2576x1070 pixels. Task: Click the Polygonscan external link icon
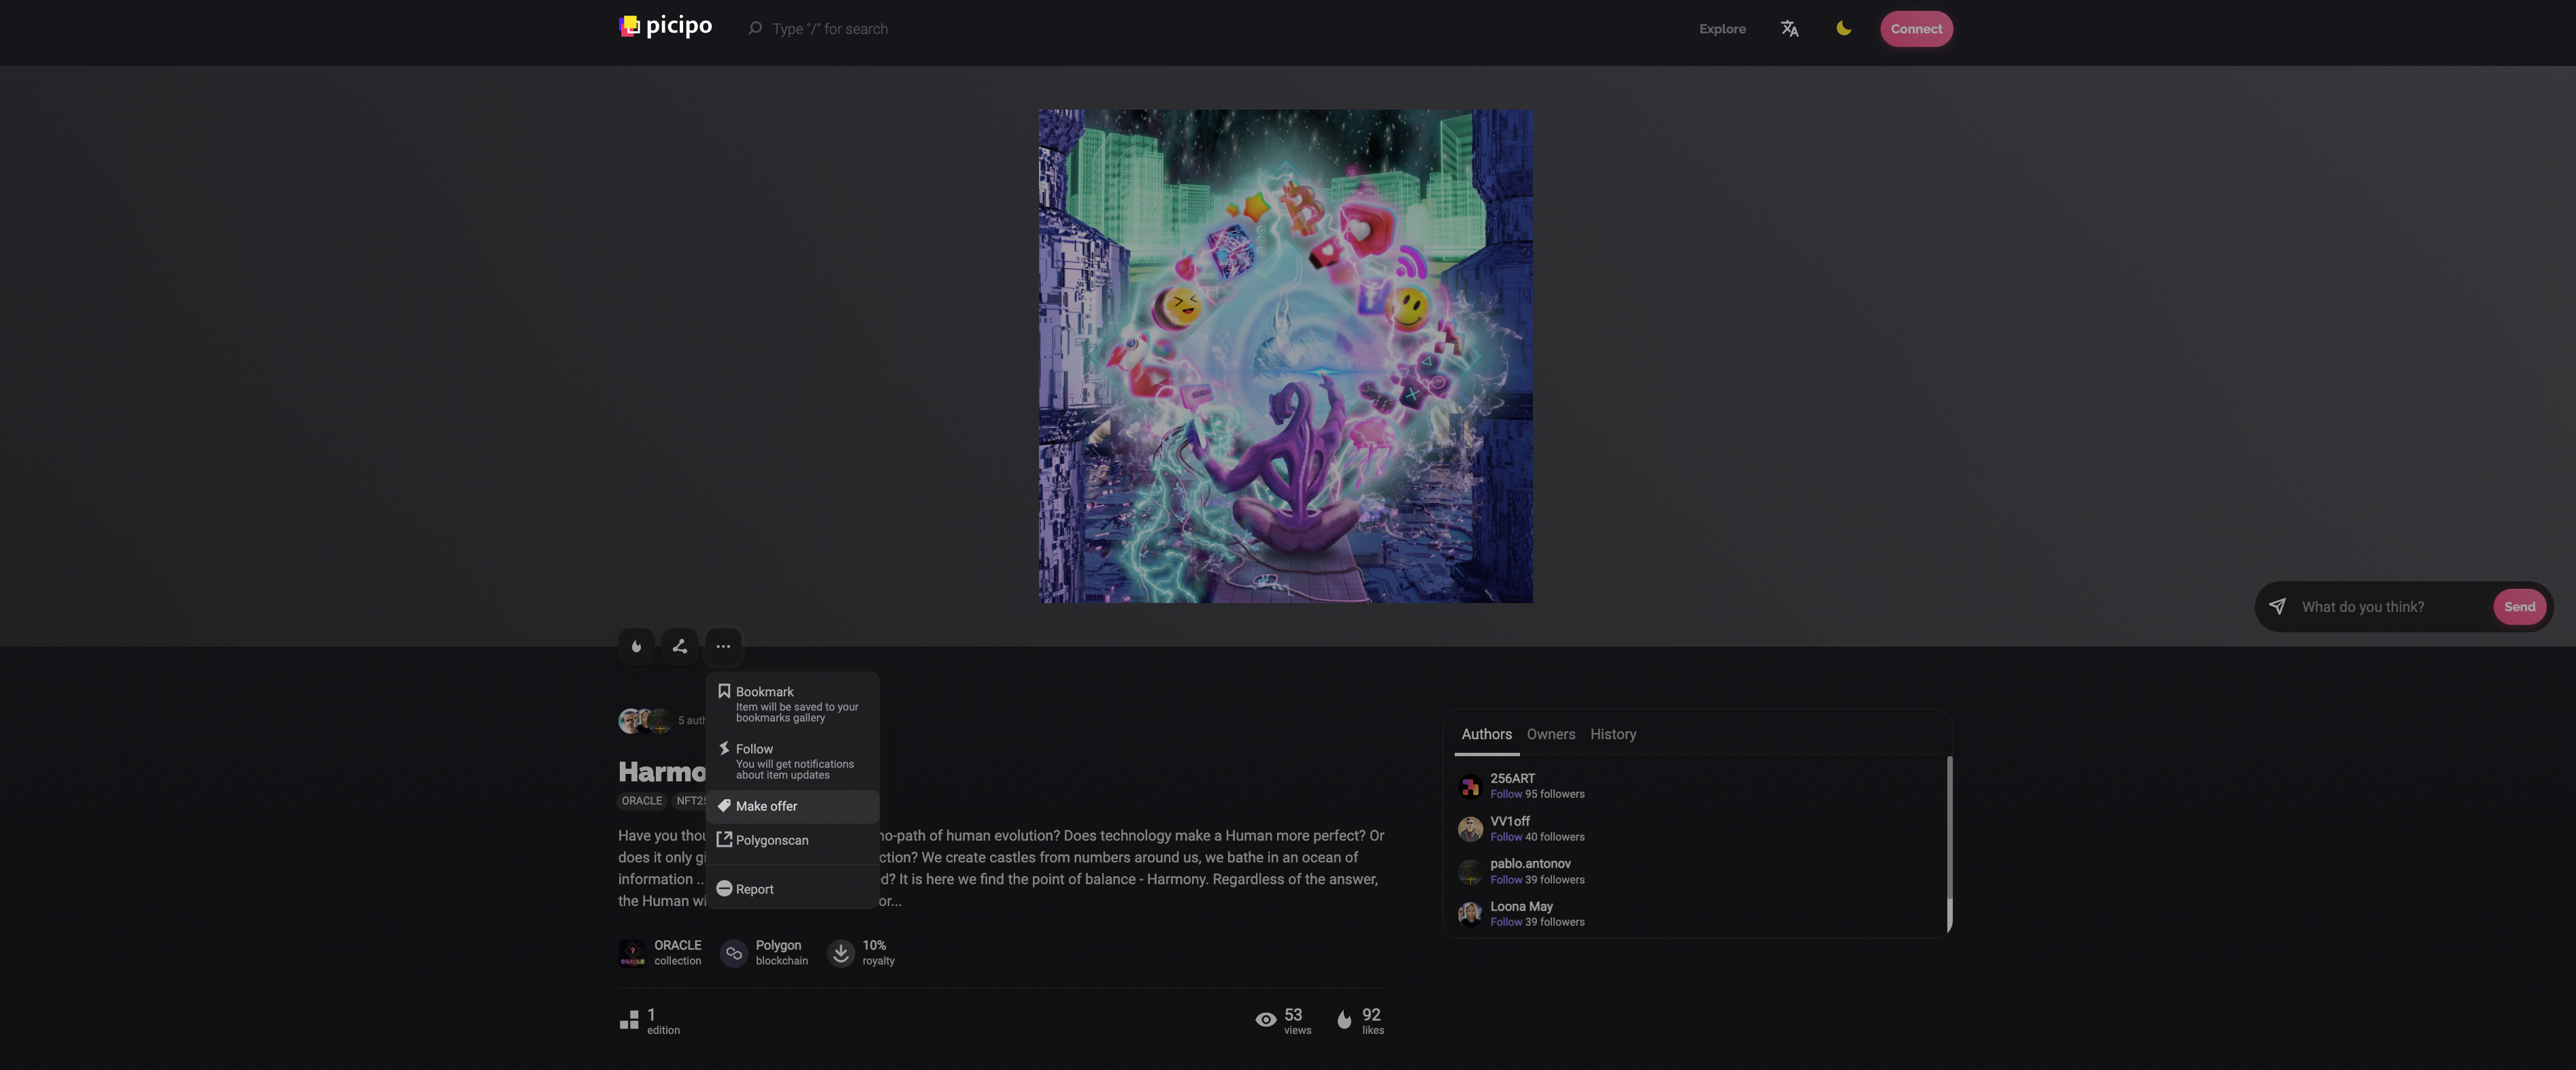click(x=724, y=839)
